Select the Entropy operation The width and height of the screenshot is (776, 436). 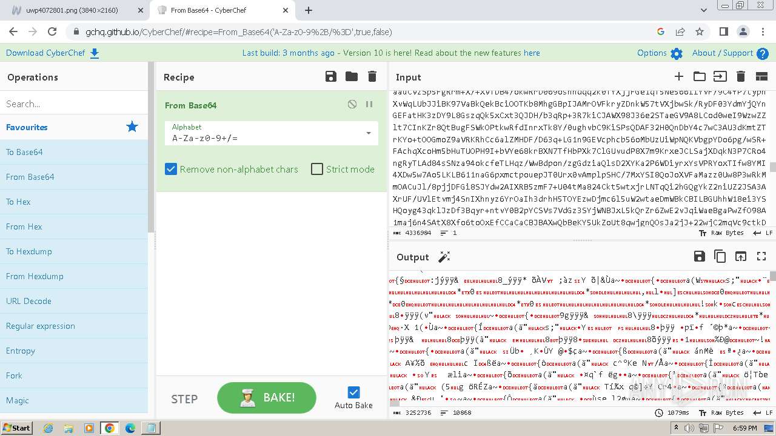74,351
